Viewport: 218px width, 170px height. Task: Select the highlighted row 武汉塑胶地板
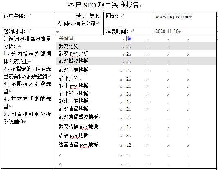(x=136, y=61)
